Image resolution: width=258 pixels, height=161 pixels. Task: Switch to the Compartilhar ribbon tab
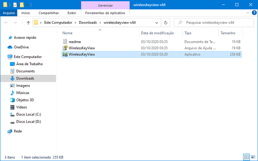48,13
